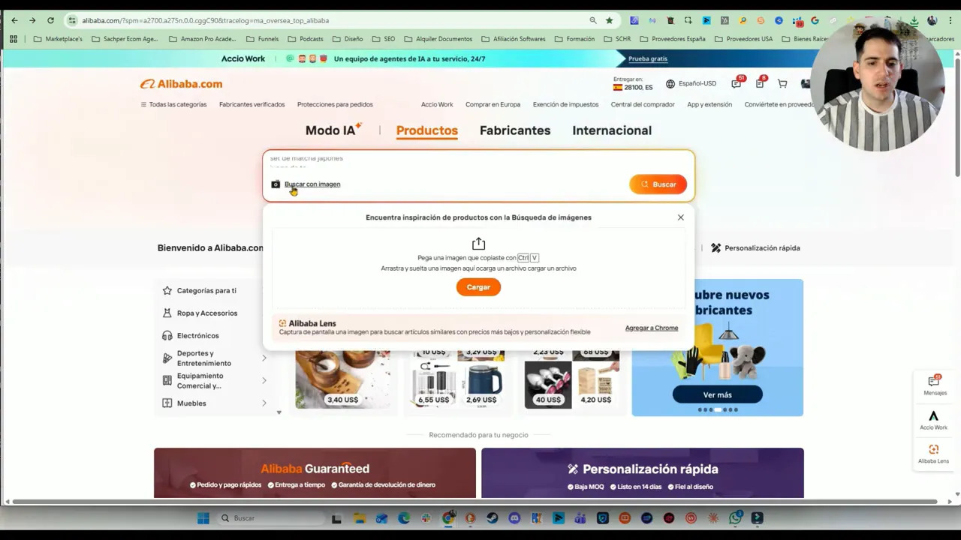Click the upload icon in image search panel
This screenshot has width=961, height=540.
point(478,244)
